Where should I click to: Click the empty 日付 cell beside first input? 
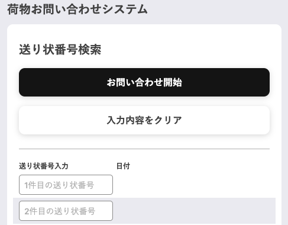click(x=194, y=185)
